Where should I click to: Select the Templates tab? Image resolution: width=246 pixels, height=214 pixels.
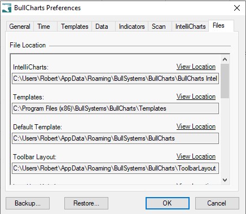click(x=74, y=27)
